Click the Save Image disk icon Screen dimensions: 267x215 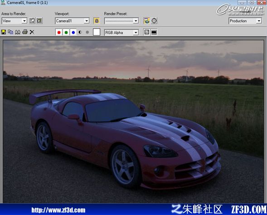pyautogui.click(x=4, y=32)
